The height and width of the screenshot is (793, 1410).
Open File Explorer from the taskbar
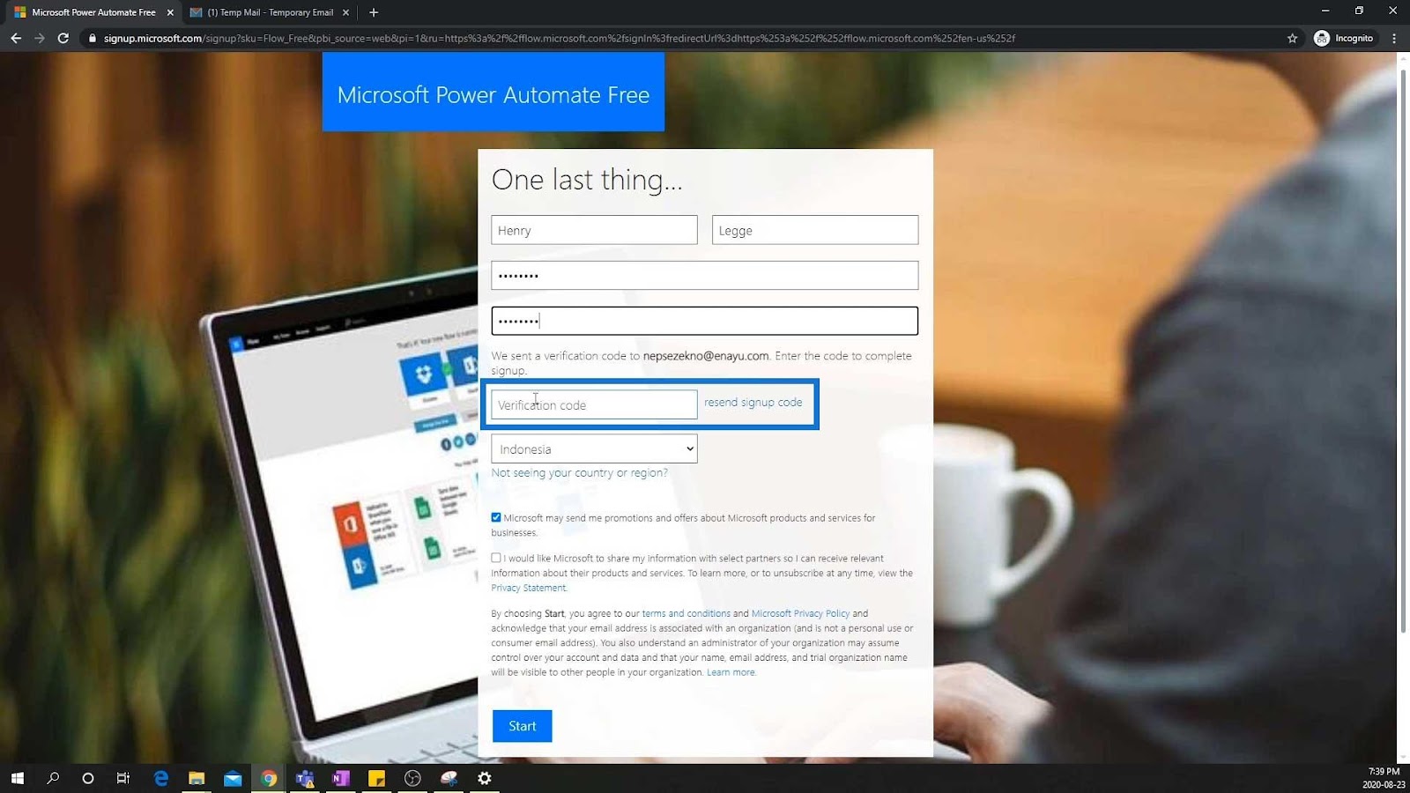(197, 778)
